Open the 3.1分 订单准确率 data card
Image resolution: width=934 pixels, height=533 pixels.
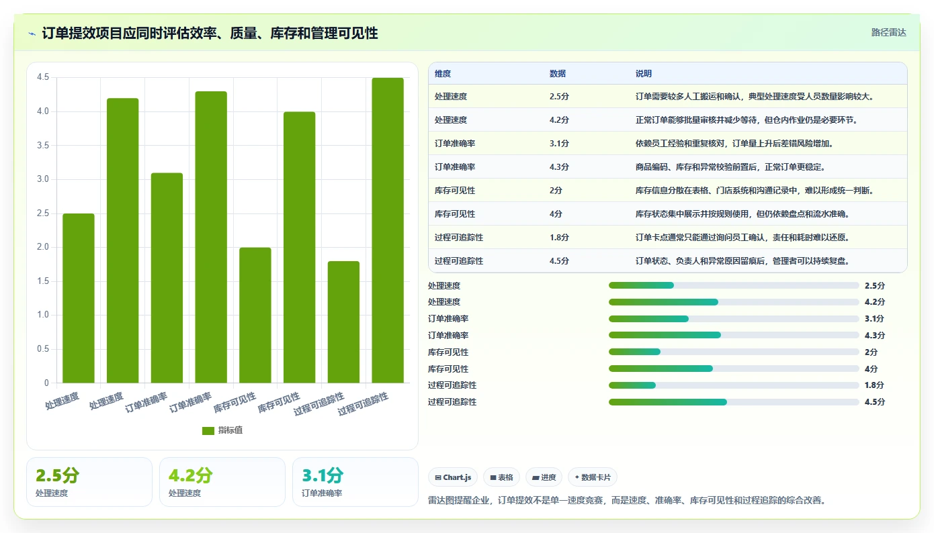(x=355, y=482)
